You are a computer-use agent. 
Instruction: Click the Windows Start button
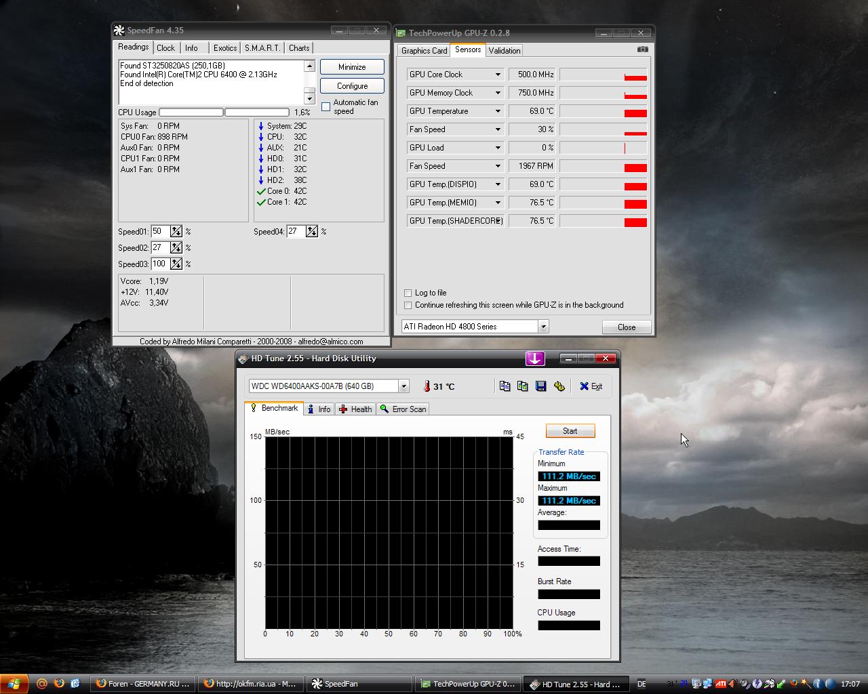click(14, 684)
